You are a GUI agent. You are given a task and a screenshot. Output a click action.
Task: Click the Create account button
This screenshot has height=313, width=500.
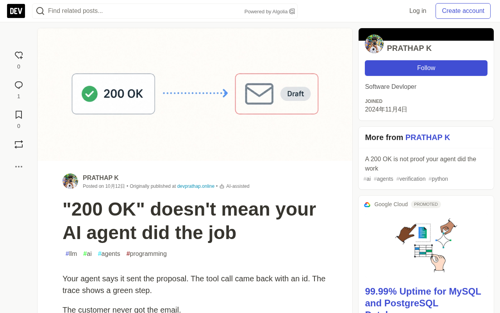463,11
